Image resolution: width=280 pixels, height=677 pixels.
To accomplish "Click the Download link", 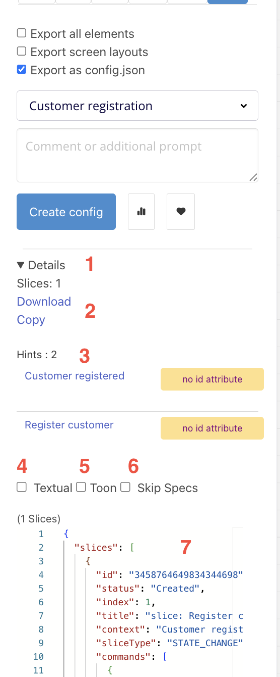I will coord(44,302).
